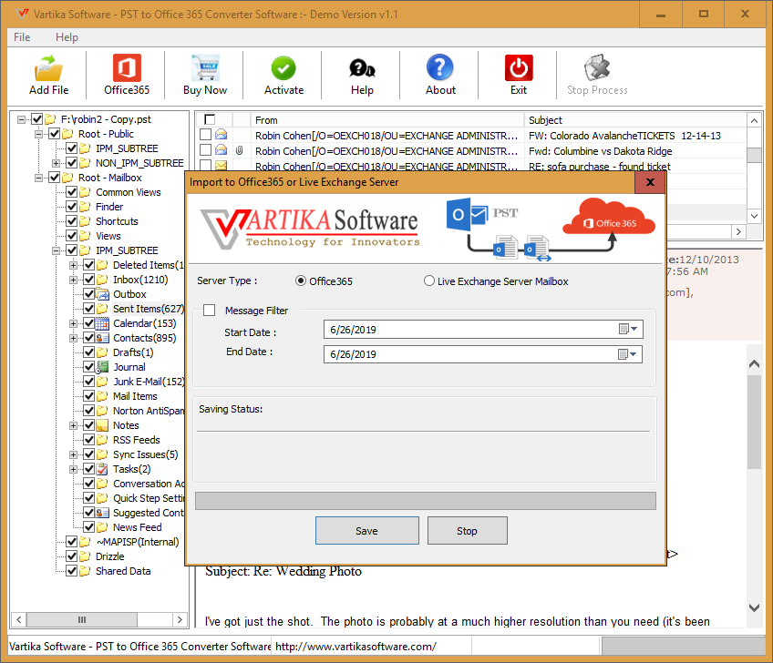Open the Help menu
773x663 pixels.
click(x=67, y=37)
